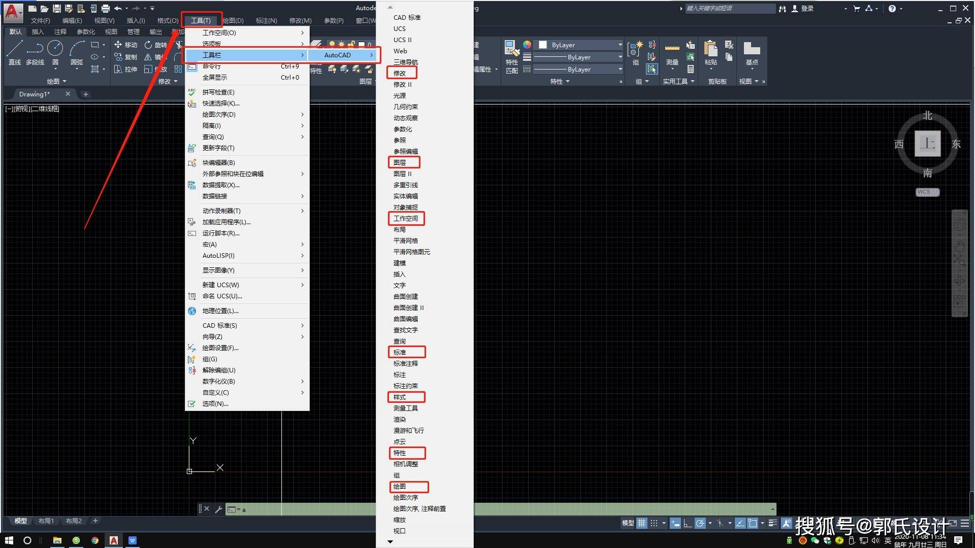
Task: Toggle 工作空间 toolbar visibility
Action: (x=406, y=218)
